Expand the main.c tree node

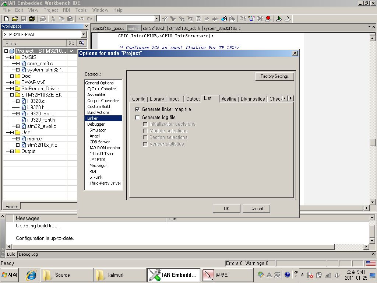(x=18, y=139)
